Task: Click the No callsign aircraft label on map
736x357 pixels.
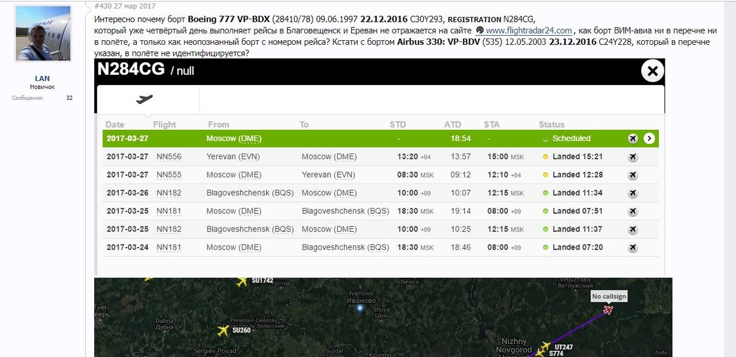Action: pos(609,296)
